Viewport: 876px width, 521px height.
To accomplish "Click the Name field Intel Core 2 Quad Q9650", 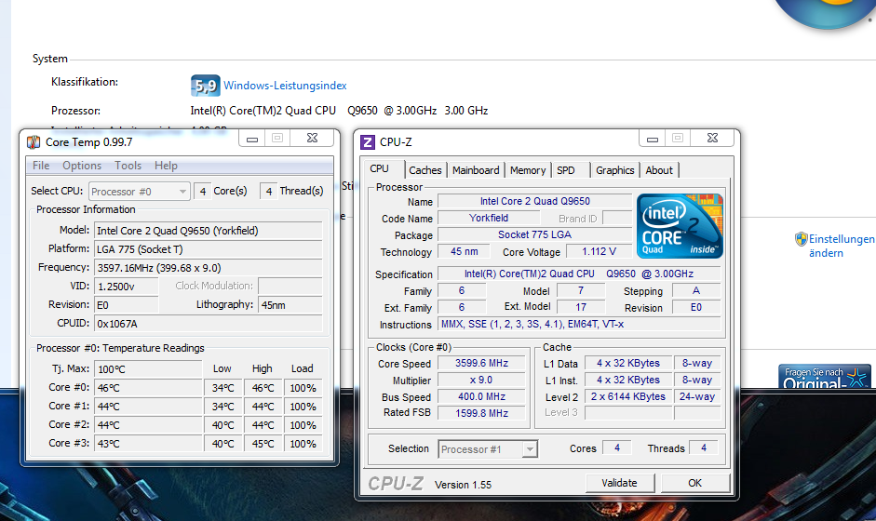I will point(534,201).
